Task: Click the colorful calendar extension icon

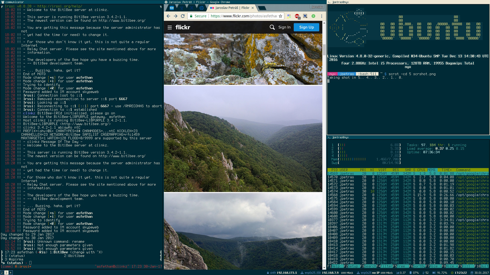Action: (x=289, y=16)
